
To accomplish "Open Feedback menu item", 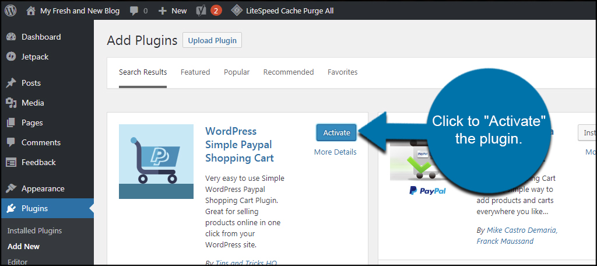I will click(39, 162).
